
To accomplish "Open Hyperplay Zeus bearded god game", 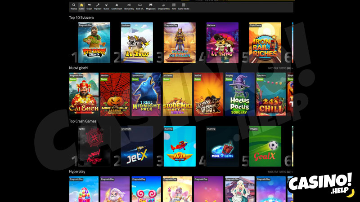I will [x=115, y=189].
